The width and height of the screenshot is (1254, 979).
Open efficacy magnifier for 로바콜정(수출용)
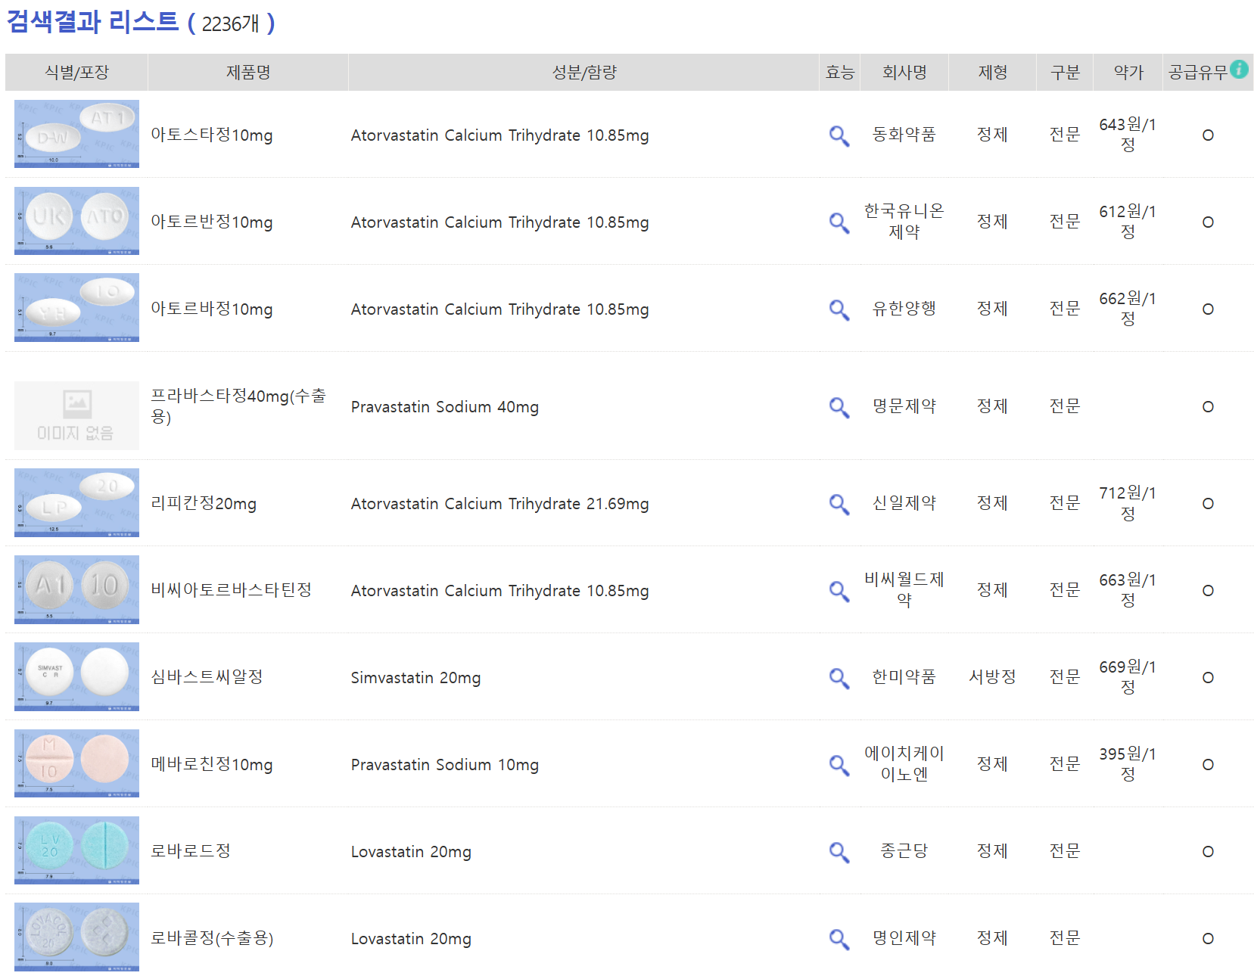[839, 939]
